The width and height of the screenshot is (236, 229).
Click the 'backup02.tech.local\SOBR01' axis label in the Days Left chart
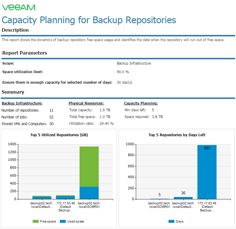(159, 205)
